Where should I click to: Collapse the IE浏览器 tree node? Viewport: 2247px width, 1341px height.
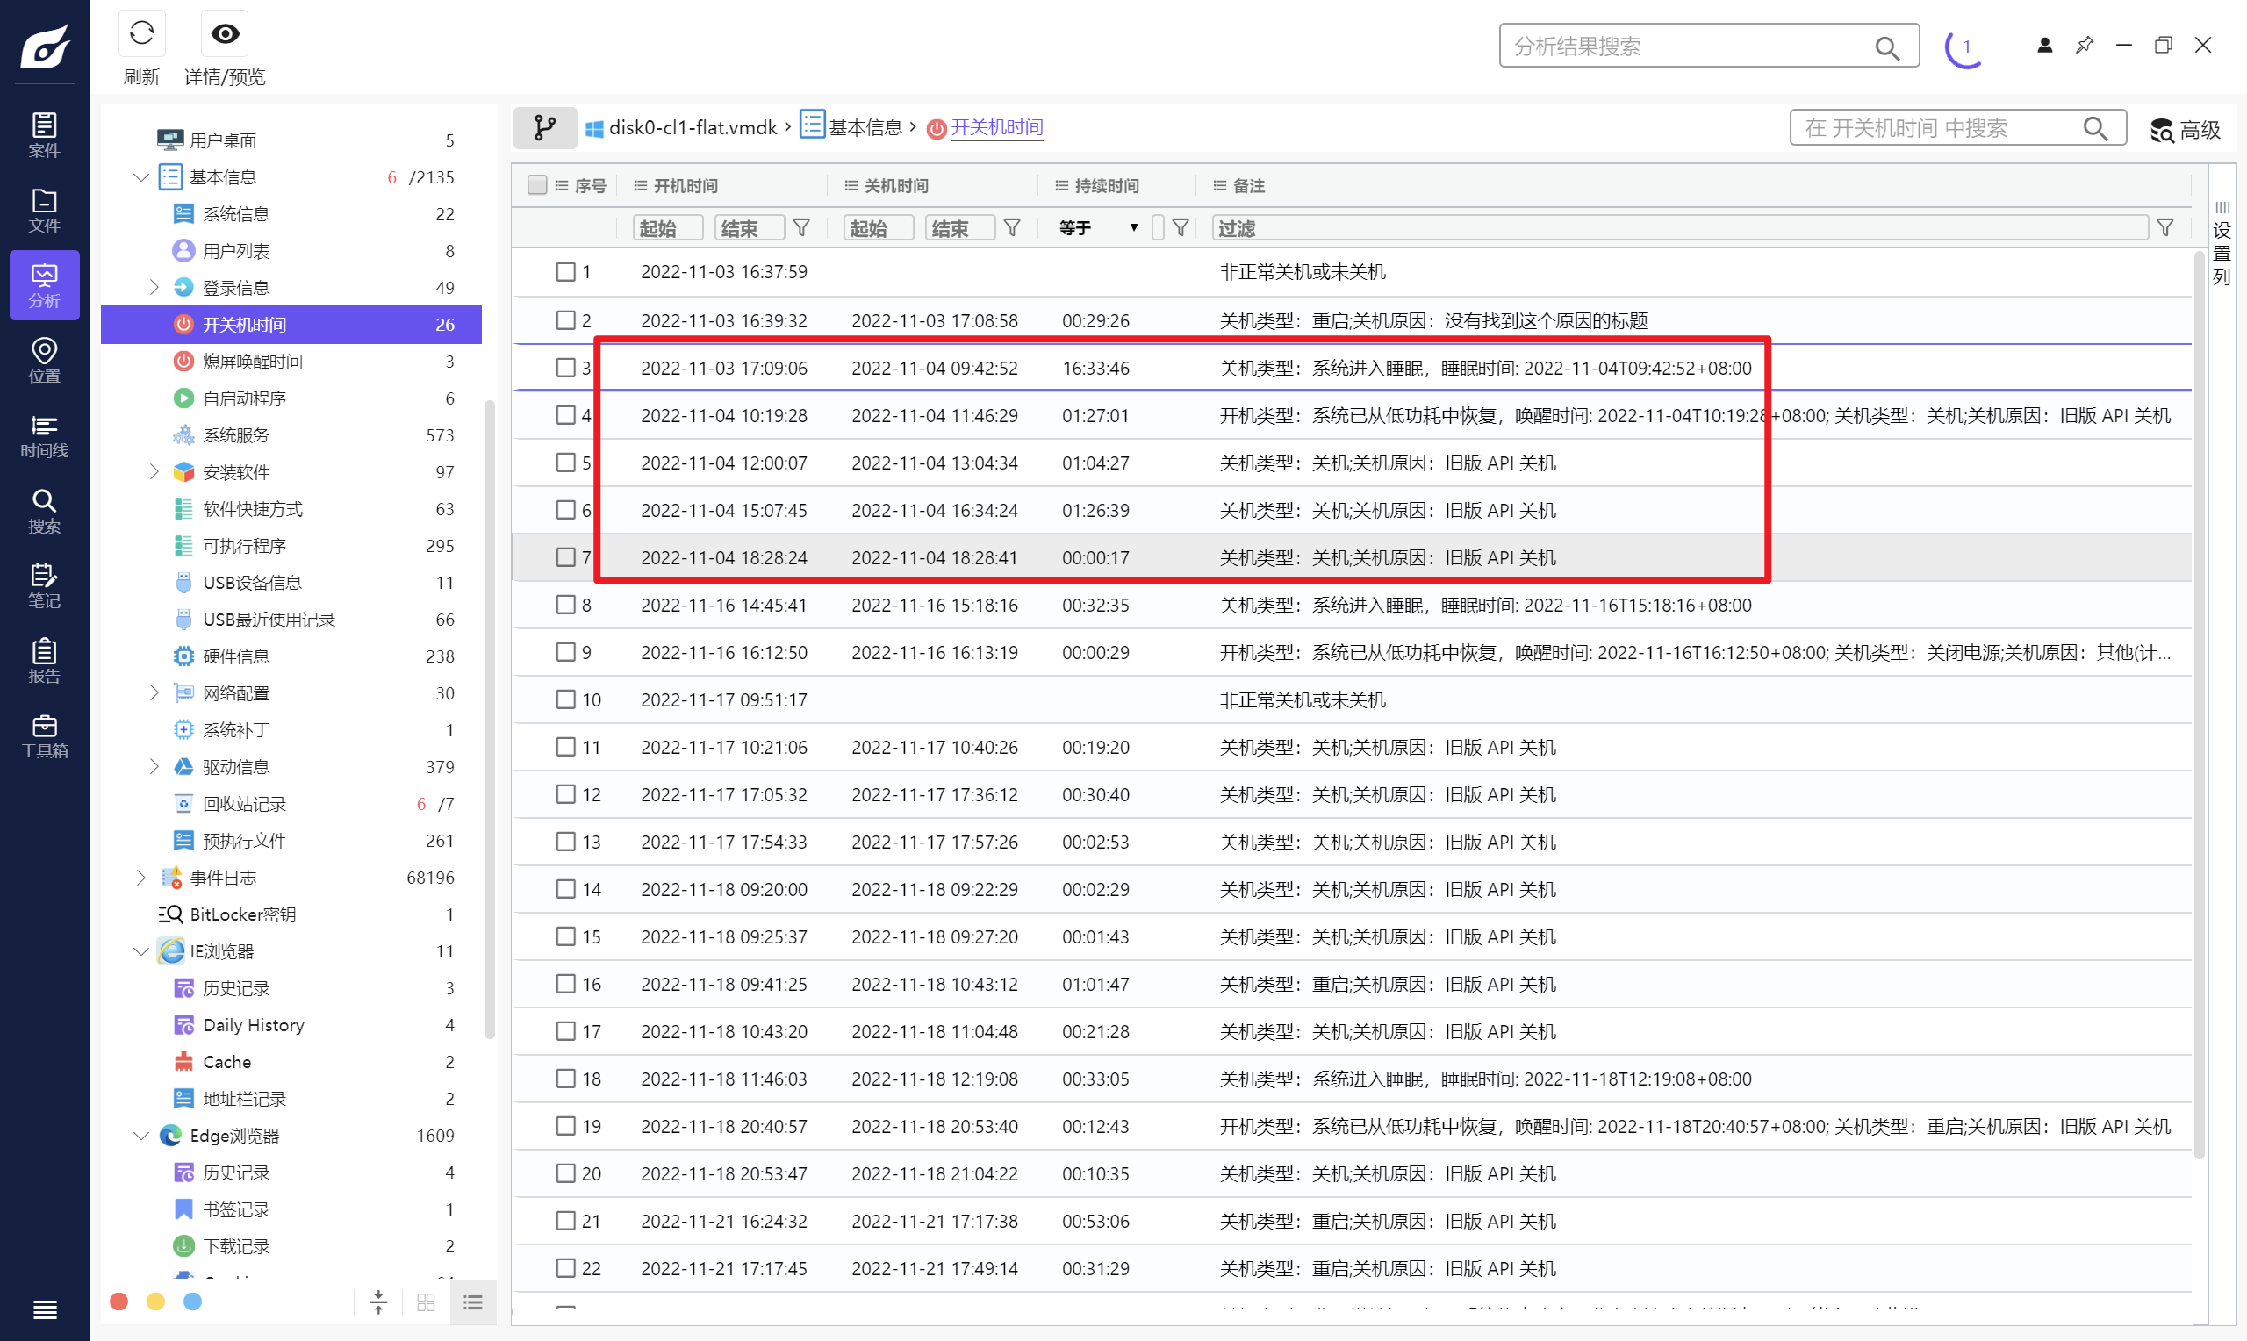pyautogui.click(x=141, y=951)
